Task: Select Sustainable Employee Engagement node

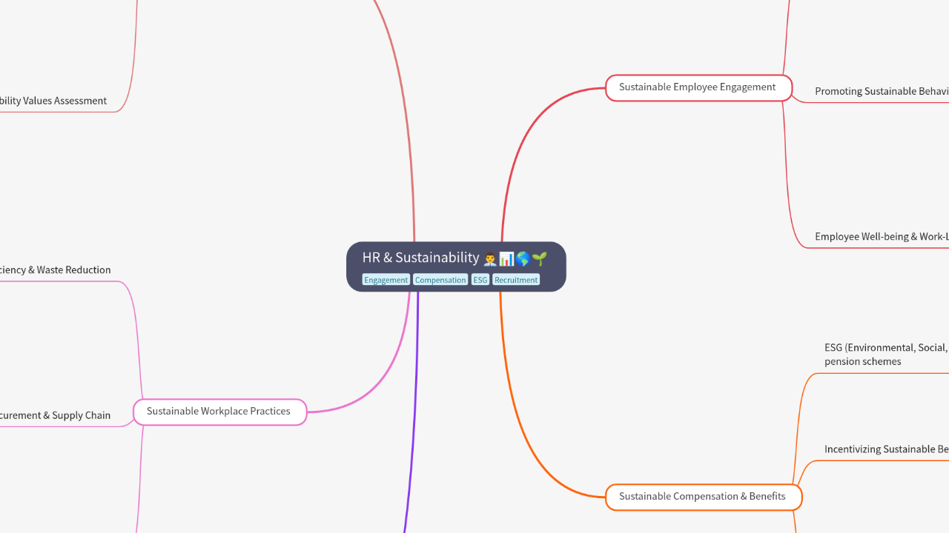Action: (x=698, y=87)
